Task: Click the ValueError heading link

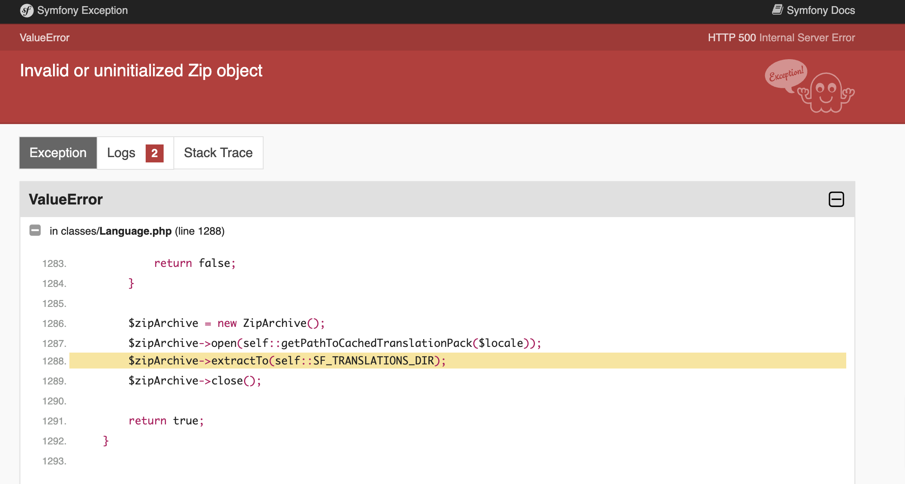Action: [65, 199]
